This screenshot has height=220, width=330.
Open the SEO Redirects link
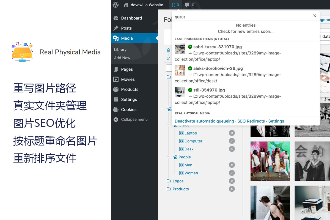251,121
